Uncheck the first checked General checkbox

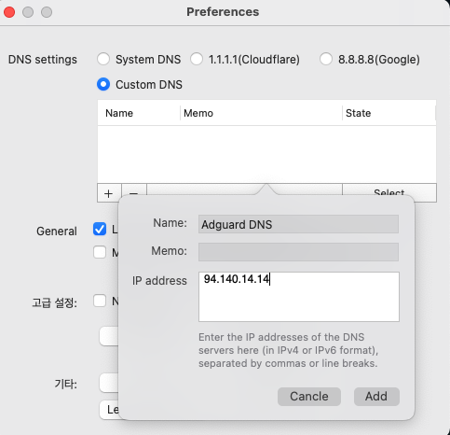(100, 230)
